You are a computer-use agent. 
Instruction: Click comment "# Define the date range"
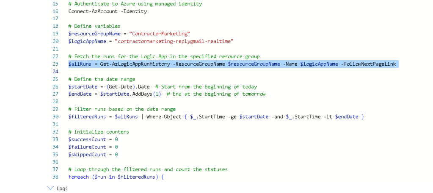coord(102,80)
